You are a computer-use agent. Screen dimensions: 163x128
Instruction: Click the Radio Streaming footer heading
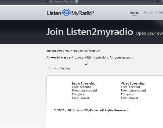84,83
